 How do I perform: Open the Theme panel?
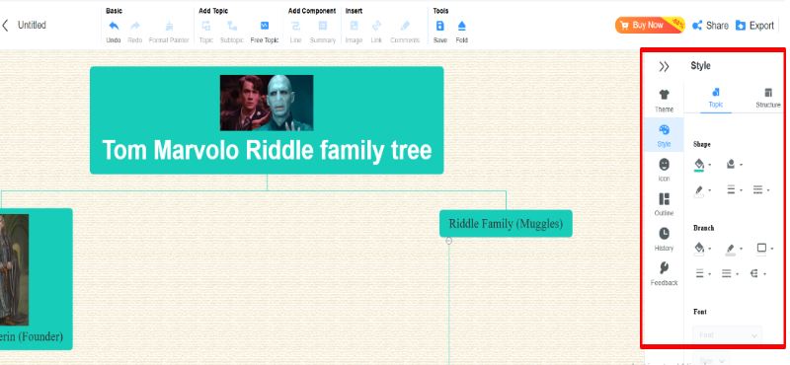tap(664, 101)
